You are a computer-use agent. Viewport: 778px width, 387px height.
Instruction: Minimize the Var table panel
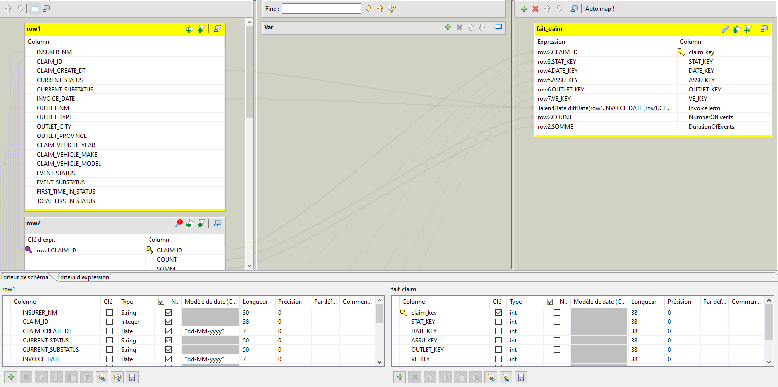coord(498,27)
